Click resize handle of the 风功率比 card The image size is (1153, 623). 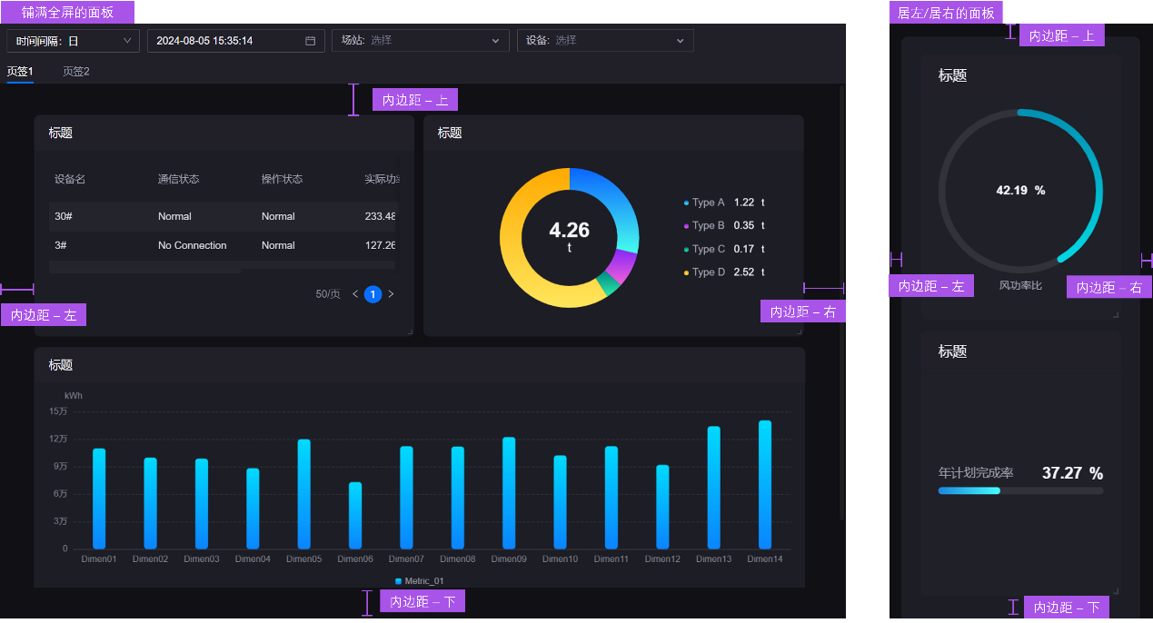[1116, 315]
